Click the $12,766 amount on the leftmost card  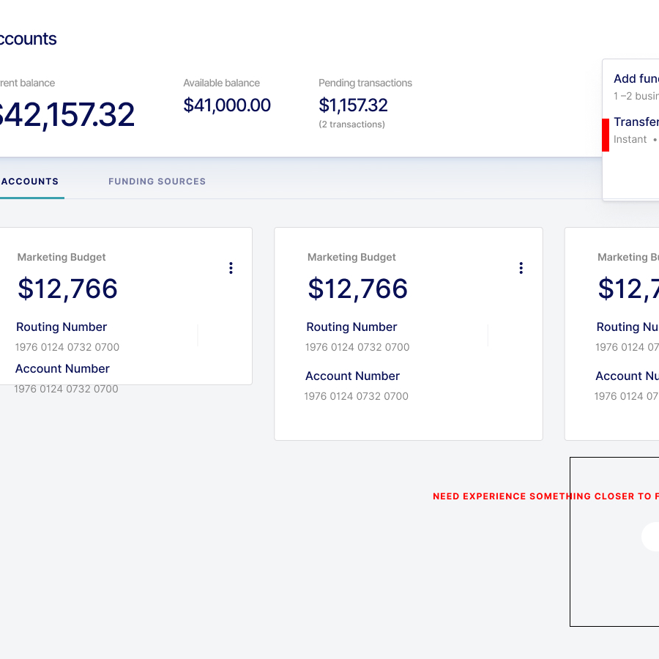coord(67,288)
